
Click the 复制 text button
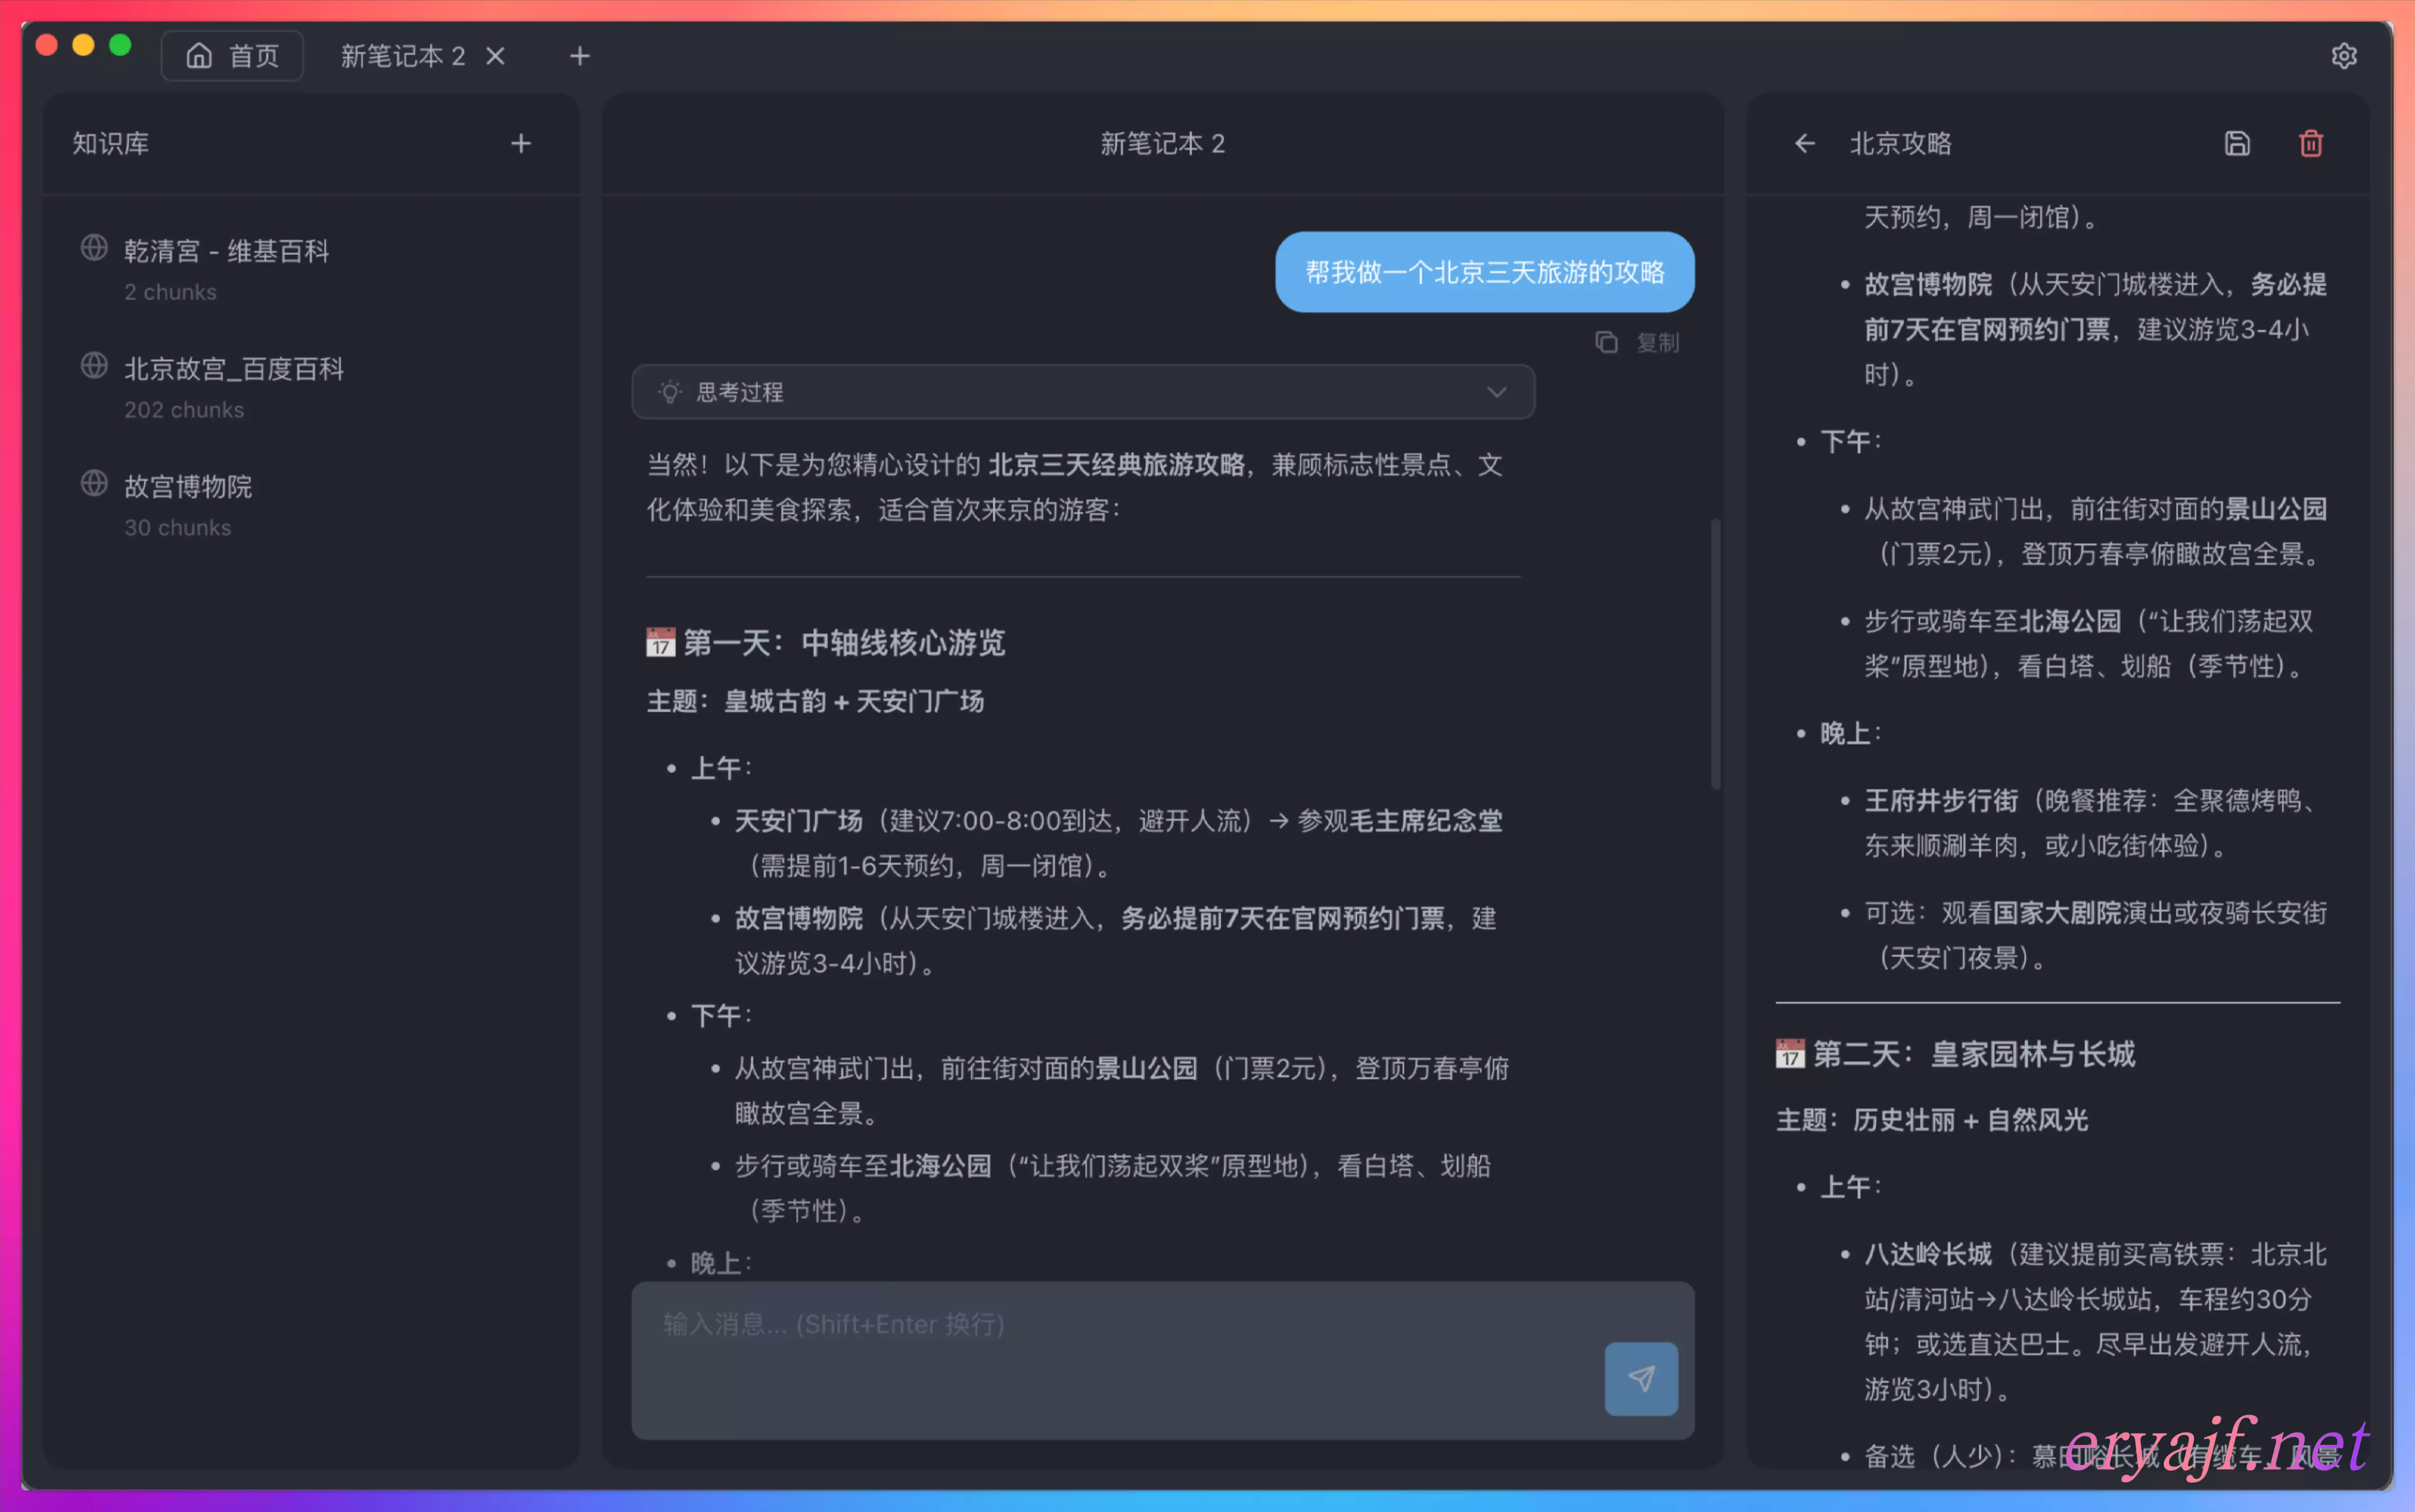[1657, 343]
